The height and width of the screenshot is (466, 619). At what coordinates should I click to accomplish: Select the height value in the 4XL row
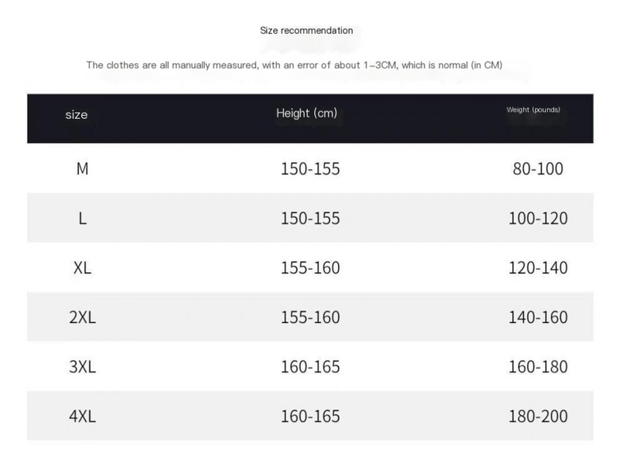coord(309,417)
